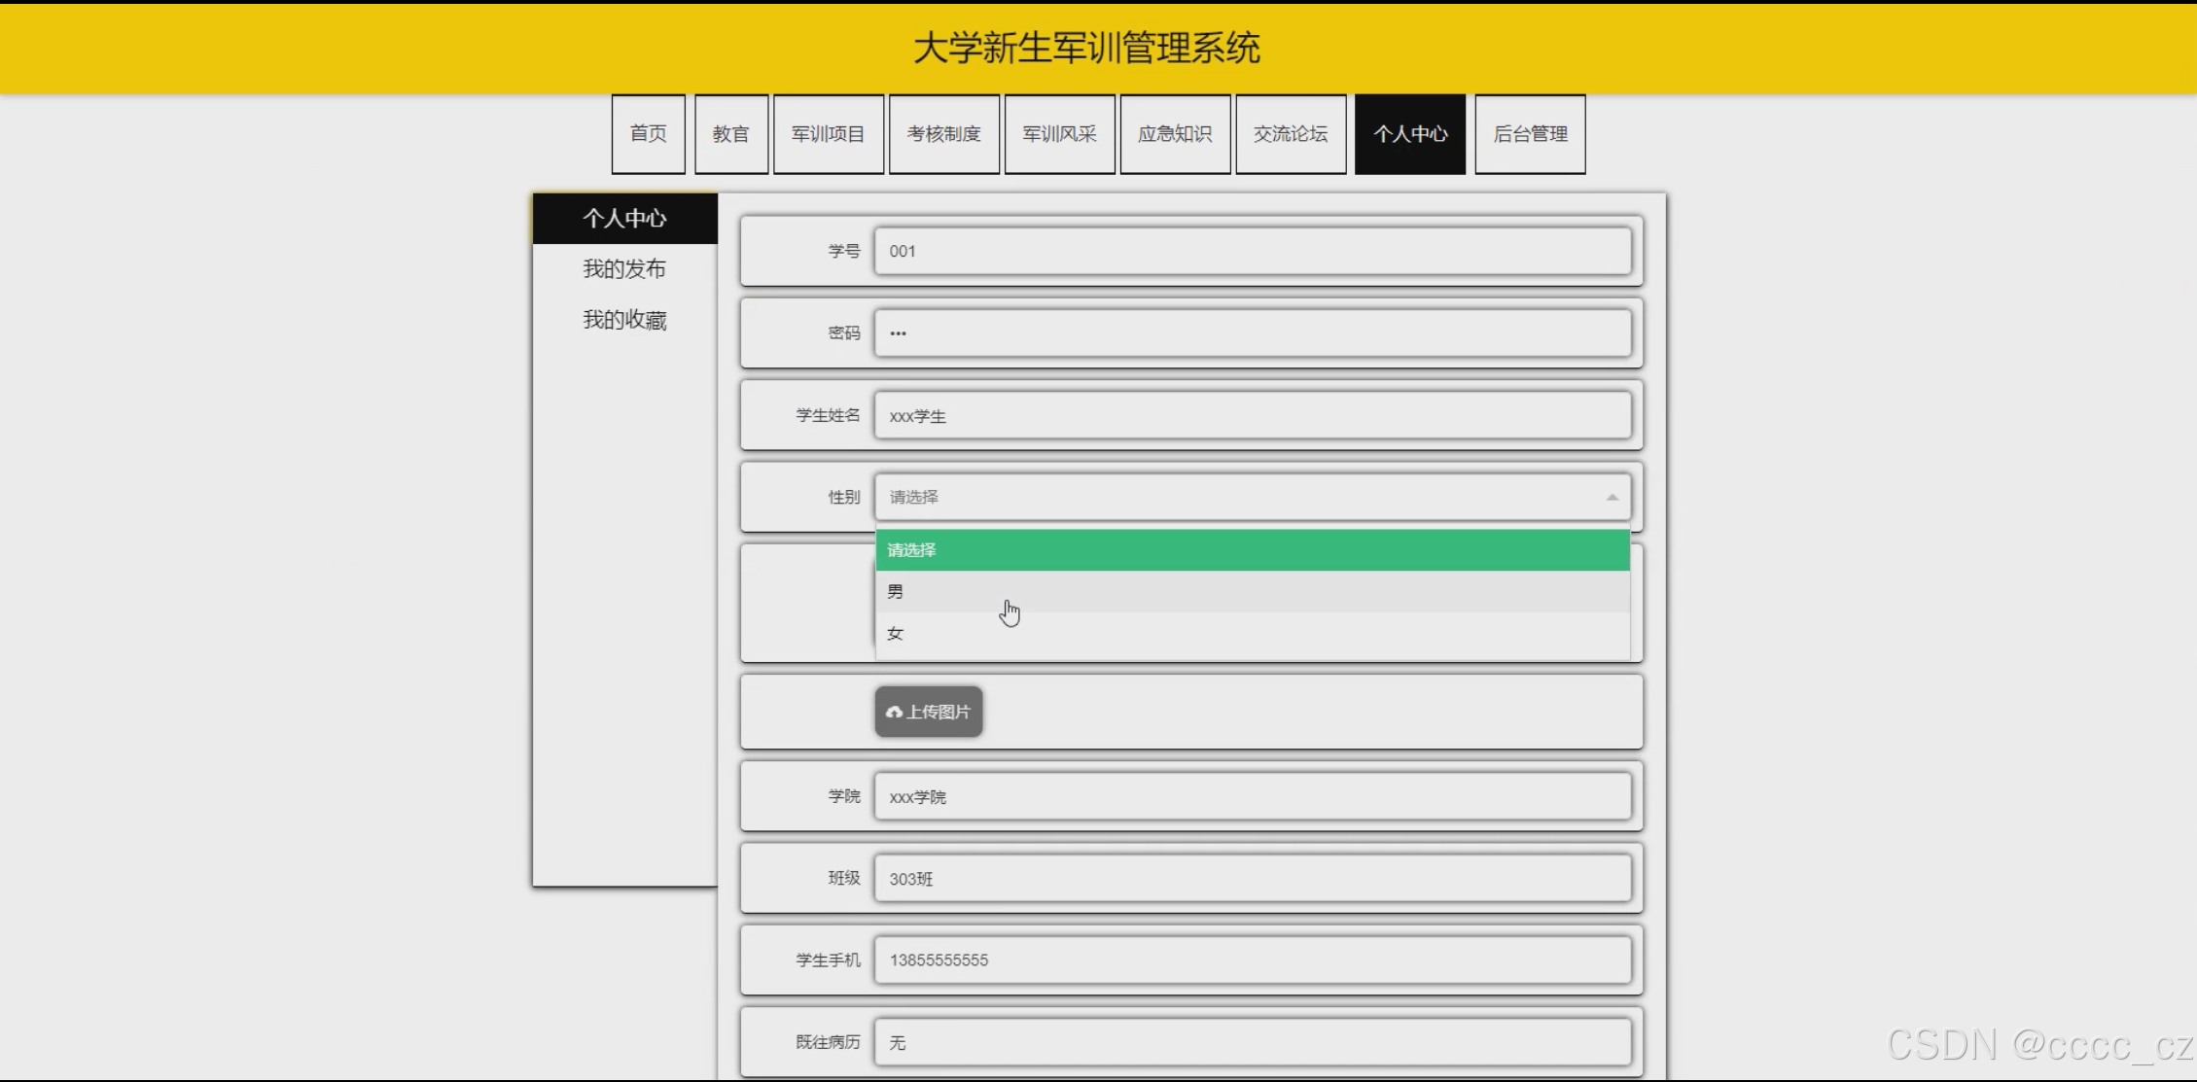Collapse the 性别 dropdown arrow
Image resolution: width=2197 pixels, height=1082 pixels.
(x=1612, y=497)
